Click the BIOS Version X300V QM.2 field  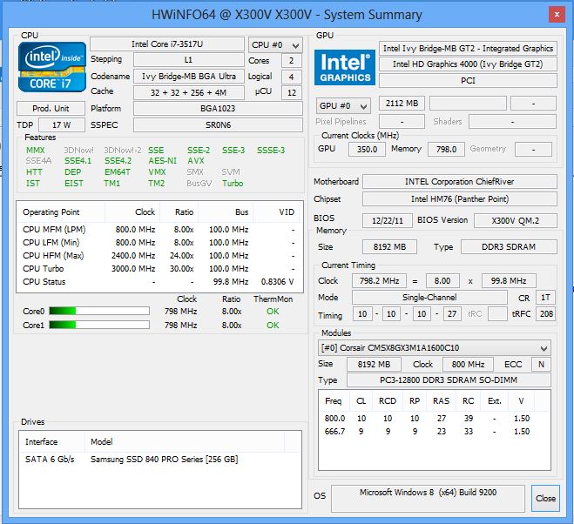516,220
